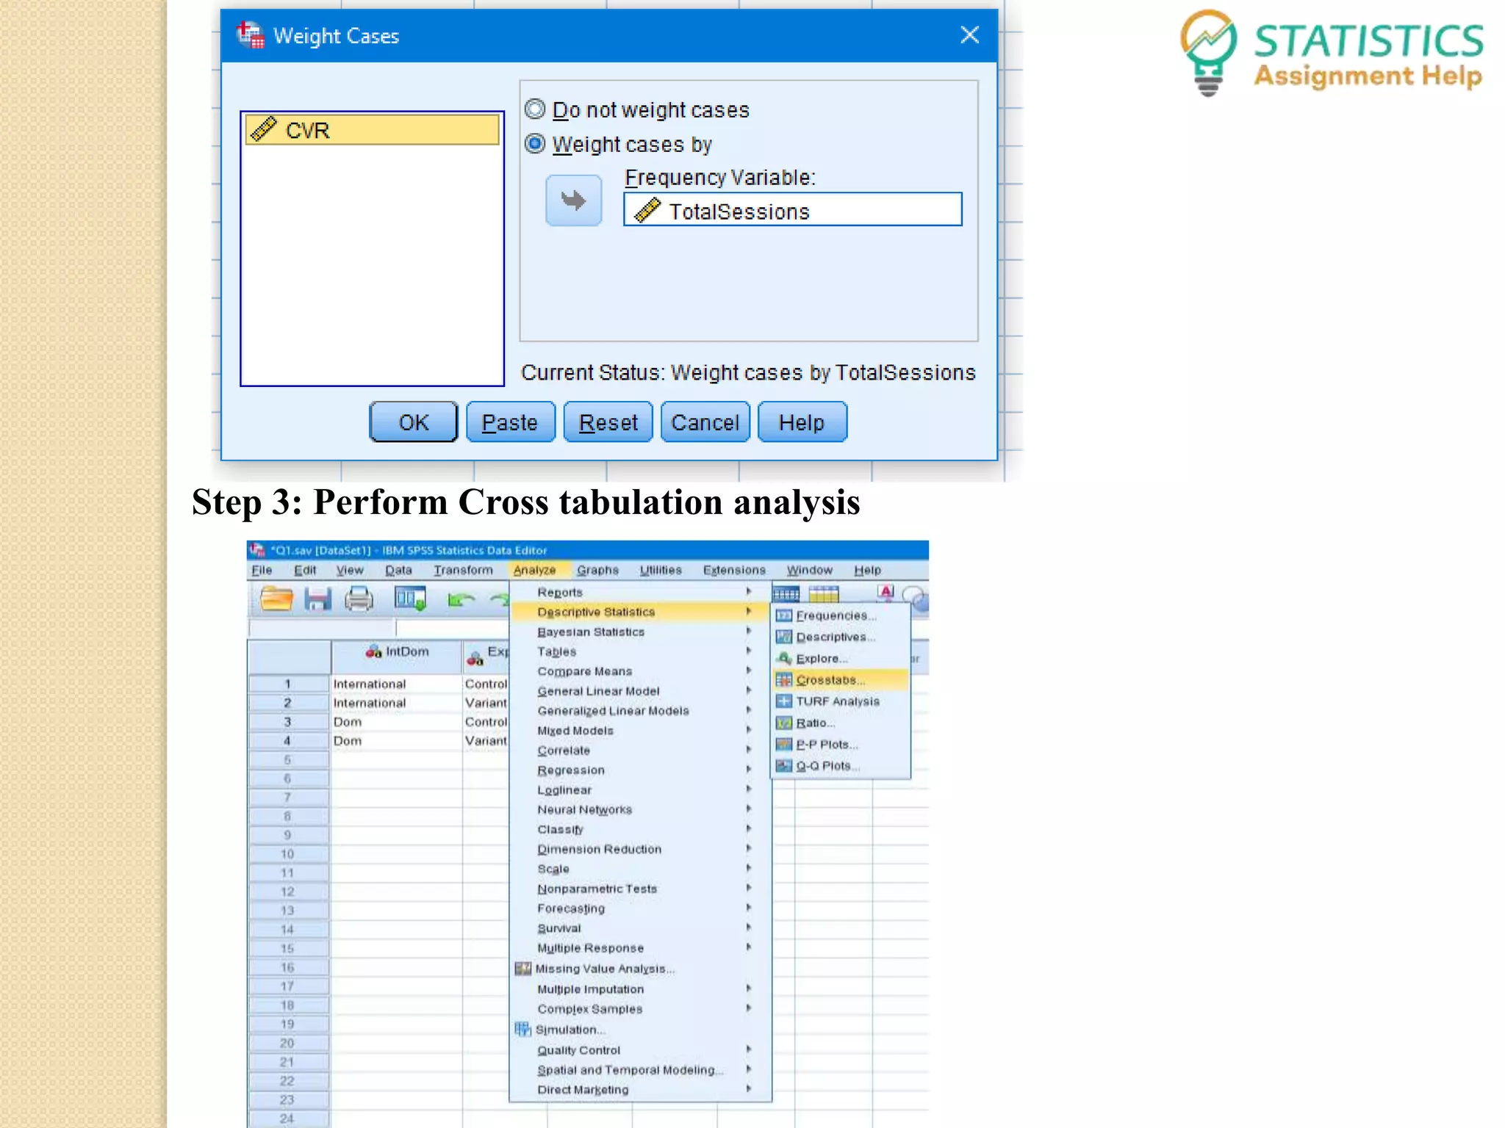Click the Dom cell in row 3
Screen dimensions: 1505x1128
397,722
